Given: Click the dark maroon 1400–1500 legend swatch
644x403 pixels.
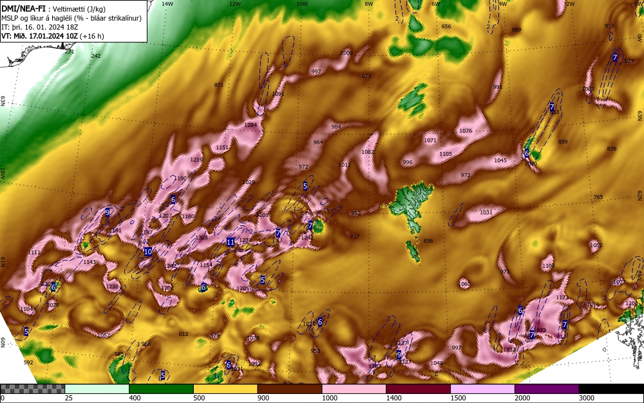Looking at the screenshot, I should [x=418, y=389].
